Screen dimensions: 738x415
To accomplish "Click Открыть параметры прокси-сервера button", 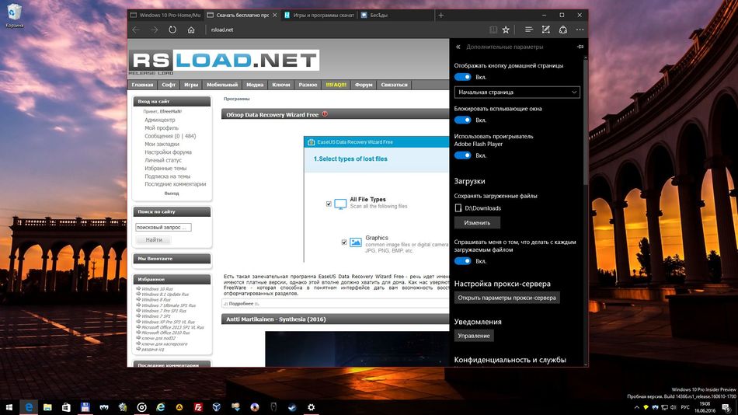I will tap(507, 298).
